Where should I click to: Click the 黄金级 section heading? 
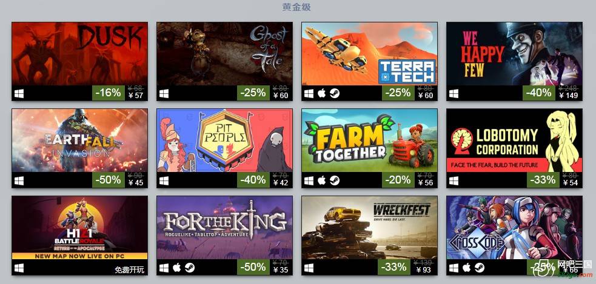296,7
